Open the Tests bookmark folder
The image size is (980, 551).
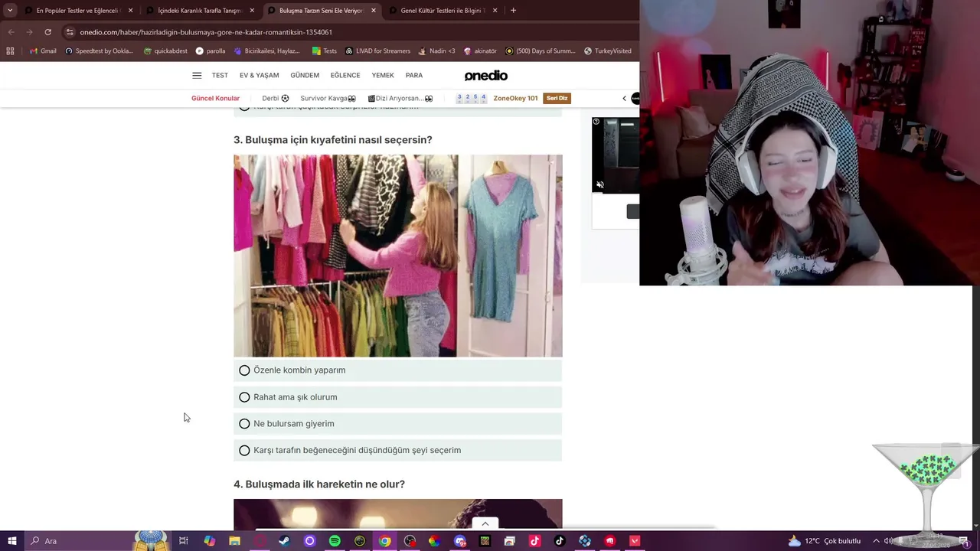(325, 51)
